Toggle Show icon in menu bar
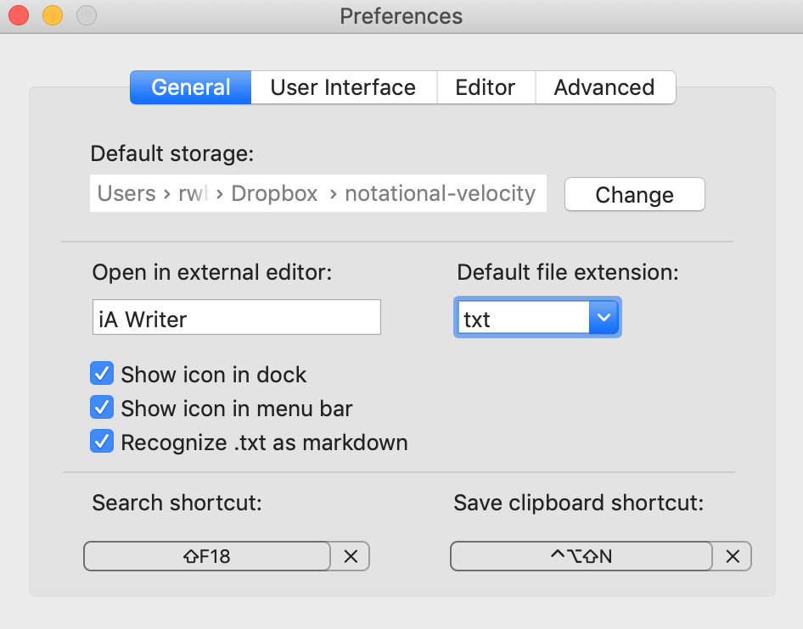Image resolution: width=803 pixels, height=629 pixels. click(x=102, y=408)
